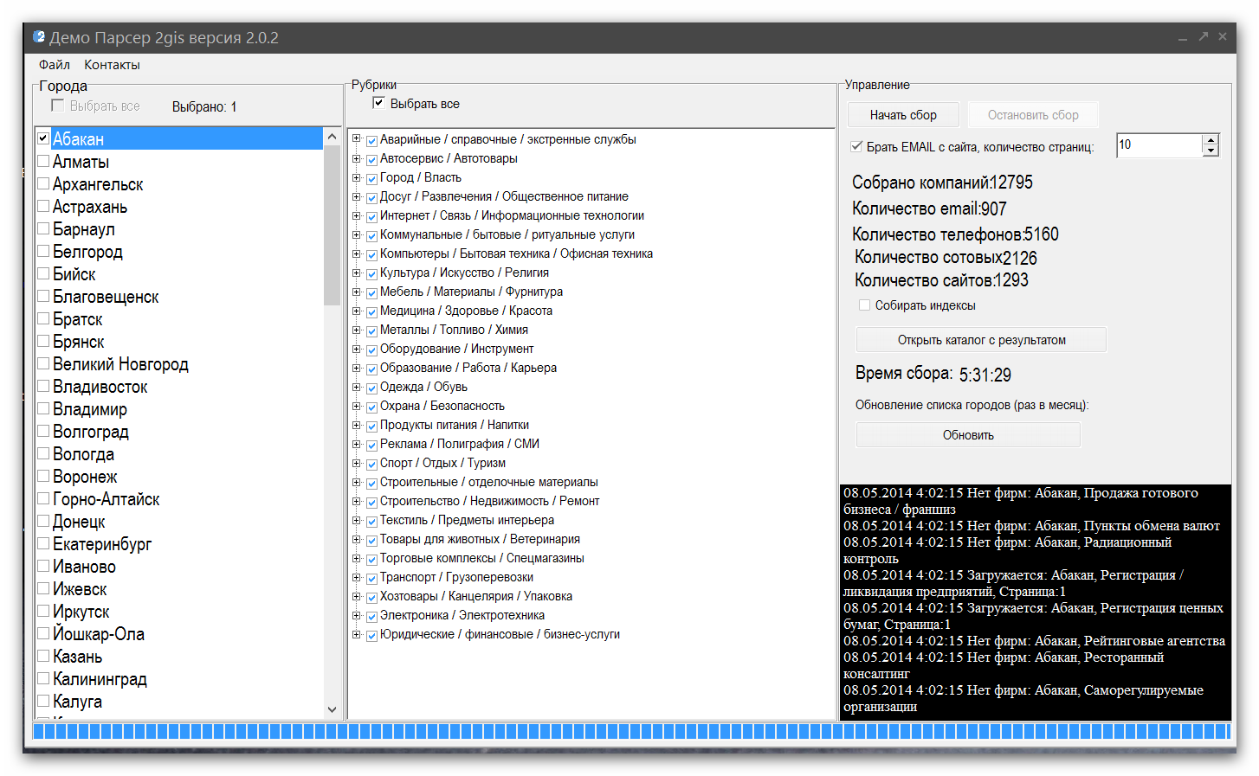Click the 'Обновить' cities list button
Screen dimensions: 1259x776
(x=967, y=435)
